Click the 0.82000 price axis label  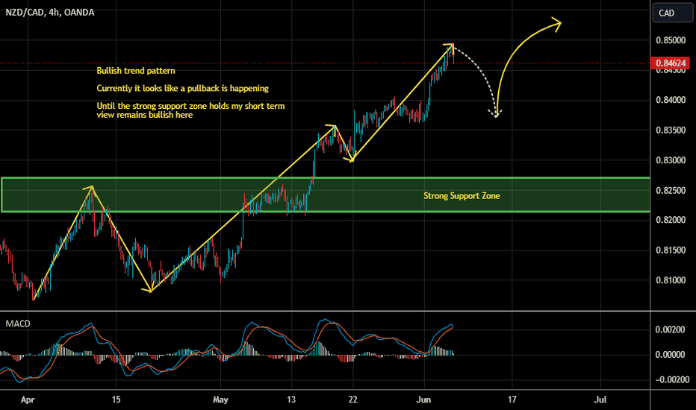671,220
